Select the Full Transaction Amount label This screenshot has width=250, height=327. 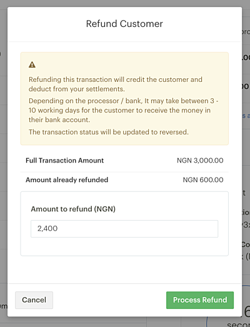[64, 160]
